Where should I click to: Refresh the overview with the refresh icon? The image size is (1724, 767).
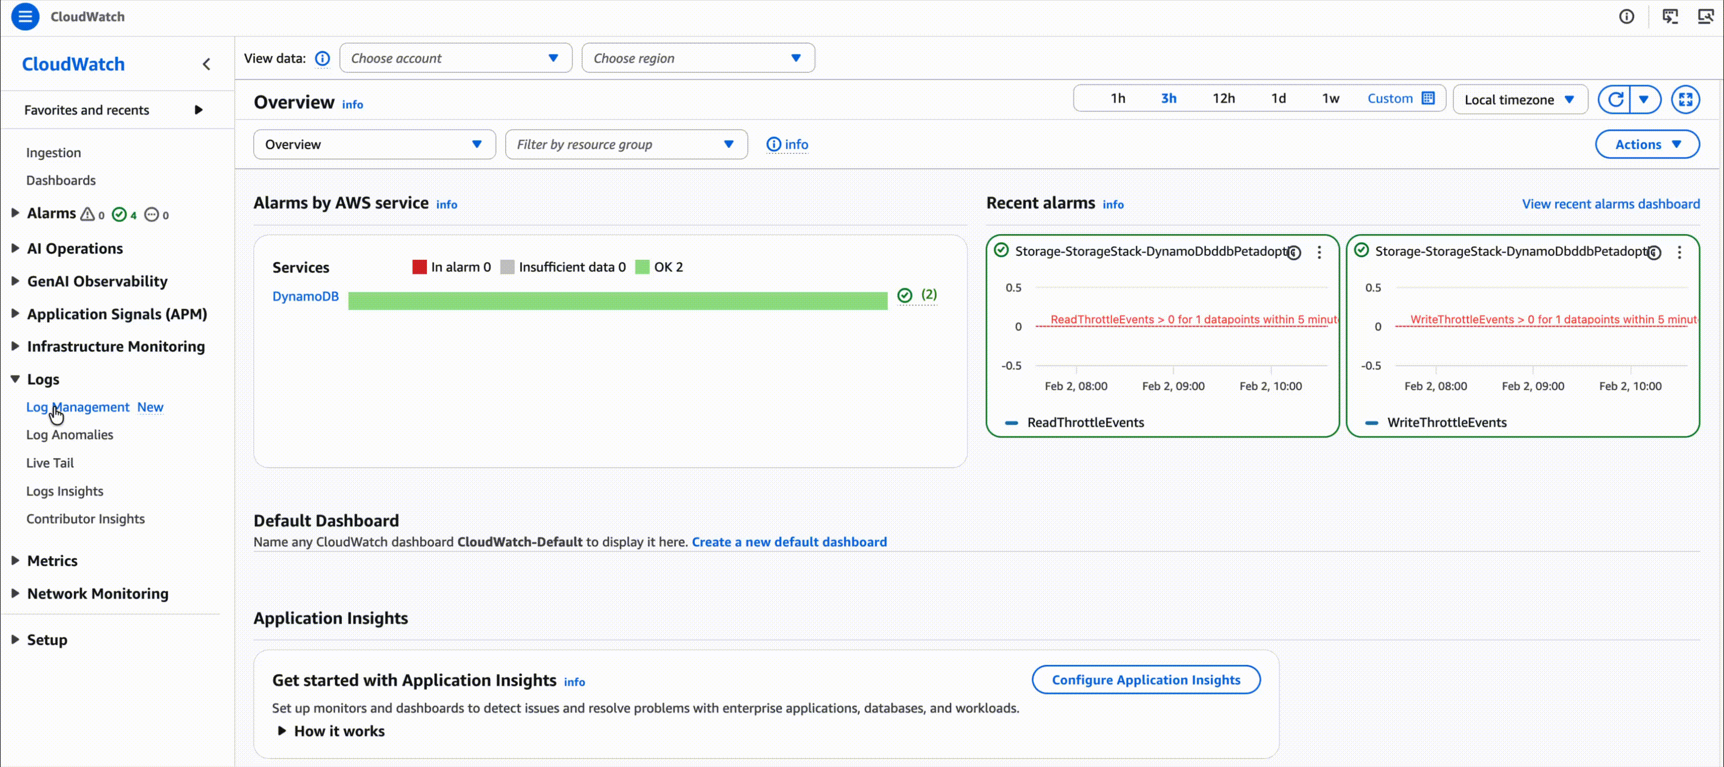pyautogui.click(x=1615, y=100)
